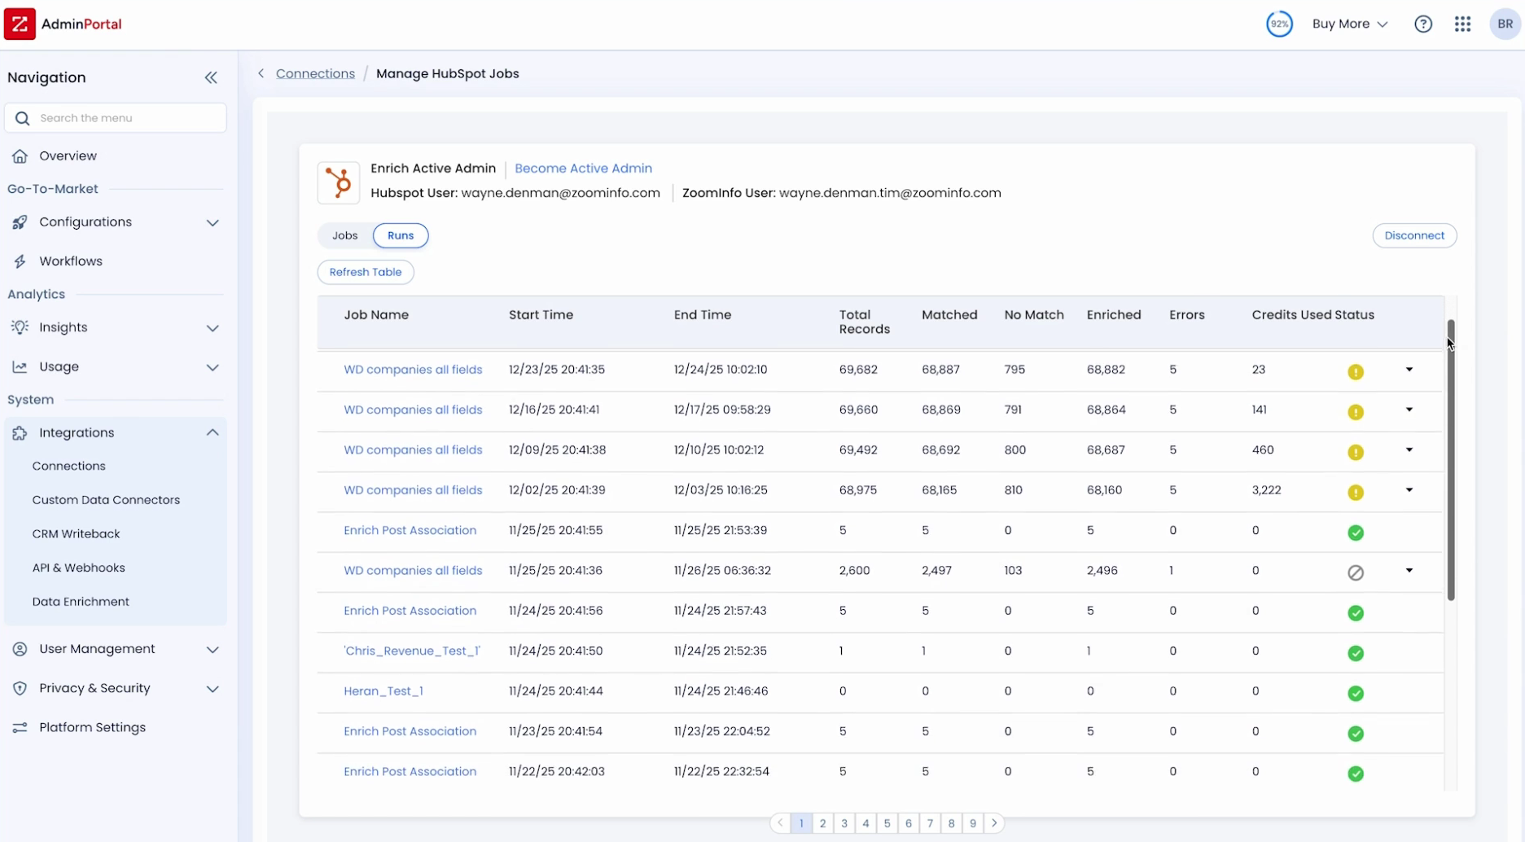
Task: Expand the Privacy & Security section
Action: [x=213, y=689]
